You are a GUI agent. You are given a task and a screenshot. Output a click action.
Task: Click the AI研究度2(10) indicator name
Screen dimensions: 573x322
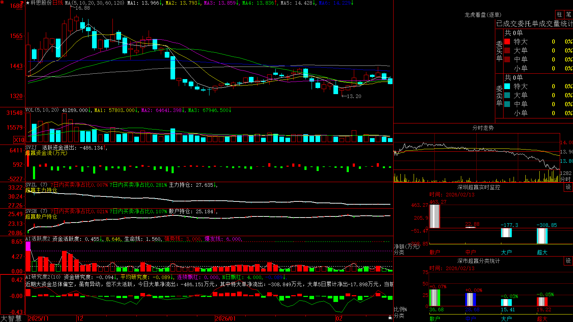[43, 277]
